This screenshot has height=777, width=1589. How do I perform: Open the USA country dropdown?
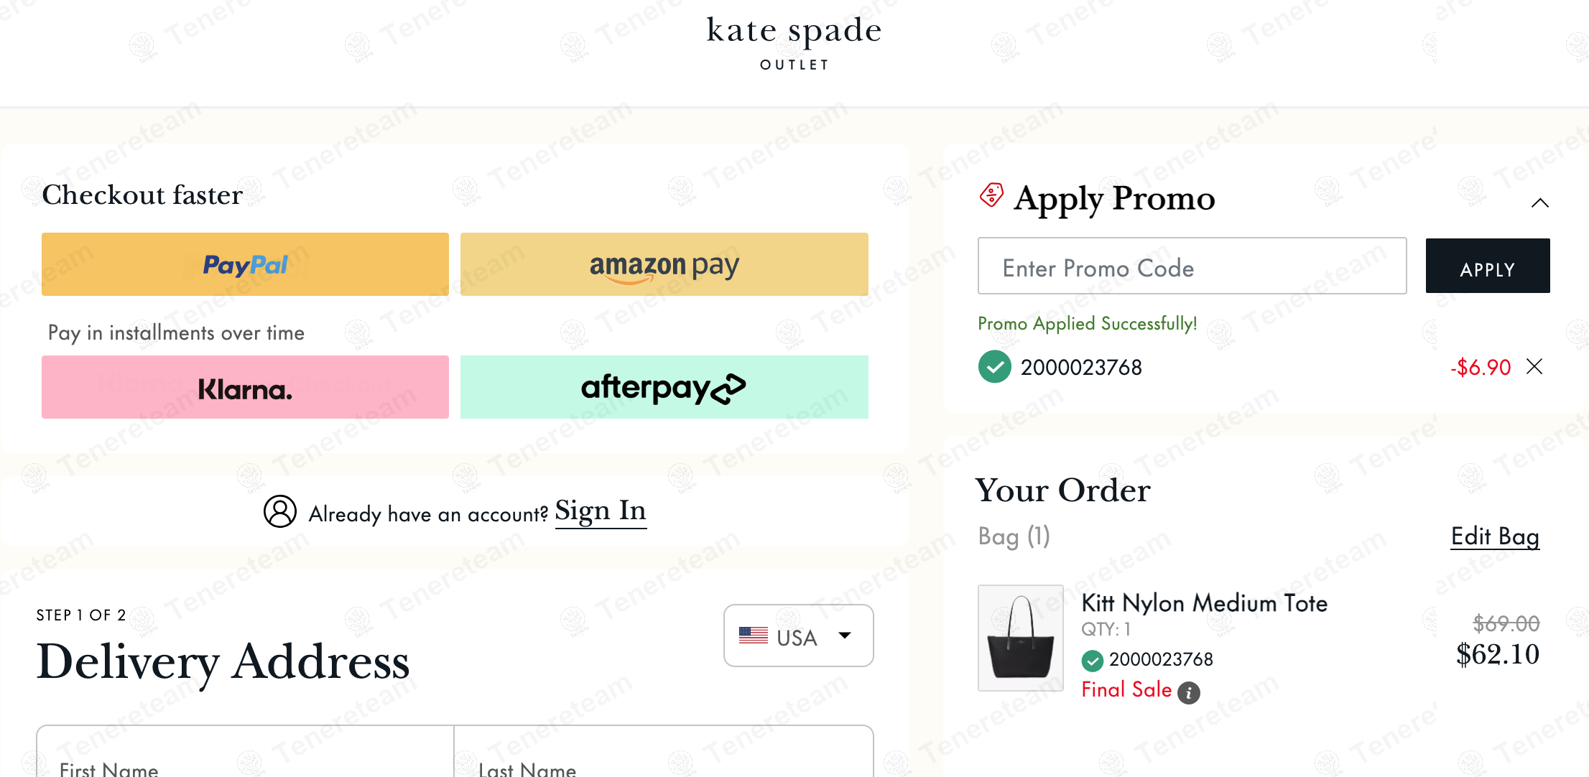798,636
